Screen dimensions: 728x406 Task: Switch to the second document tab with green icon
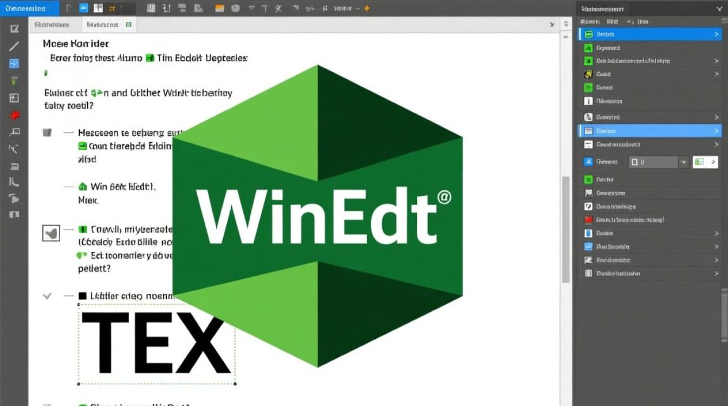[x=109, y=25]
